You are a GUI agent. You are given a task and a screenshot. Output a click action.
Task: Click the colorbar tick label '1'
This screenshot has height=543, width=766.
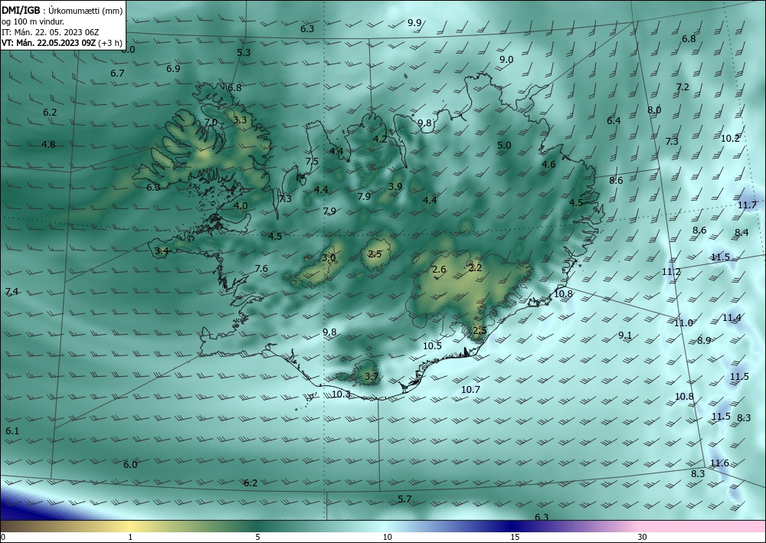click(130, 537)
